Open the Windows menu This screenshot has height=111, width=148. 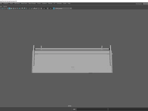click(x=6, y=3)
